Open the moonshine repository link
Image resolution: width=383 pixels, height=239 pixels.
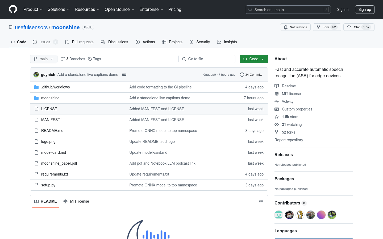(x=65, y=27)
